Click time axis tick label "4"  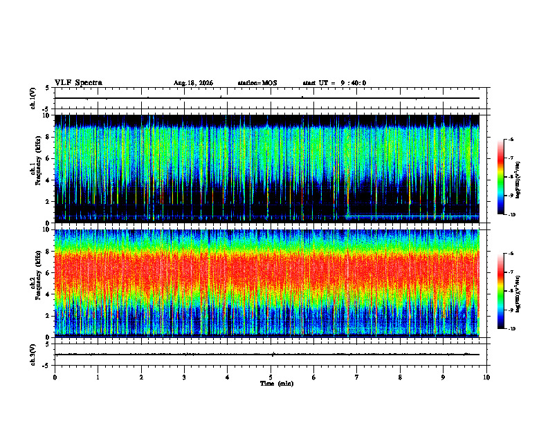pos(228,377)
